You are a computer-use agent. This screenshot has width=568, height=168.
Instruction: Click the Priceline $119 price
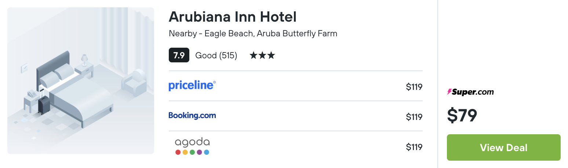pyautogui.click(x=414, y=87)
